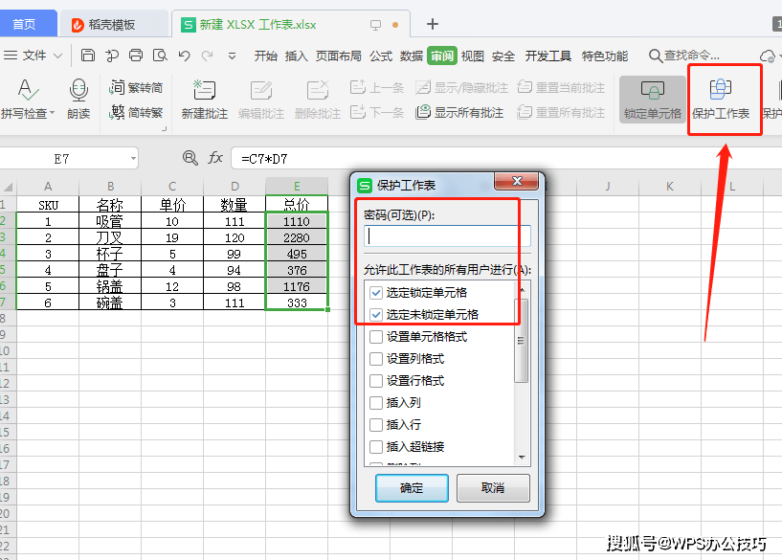Create a new comment with 新建批注
The width and height of the screenshot is (782, 560).
click(x=204, y=99)
